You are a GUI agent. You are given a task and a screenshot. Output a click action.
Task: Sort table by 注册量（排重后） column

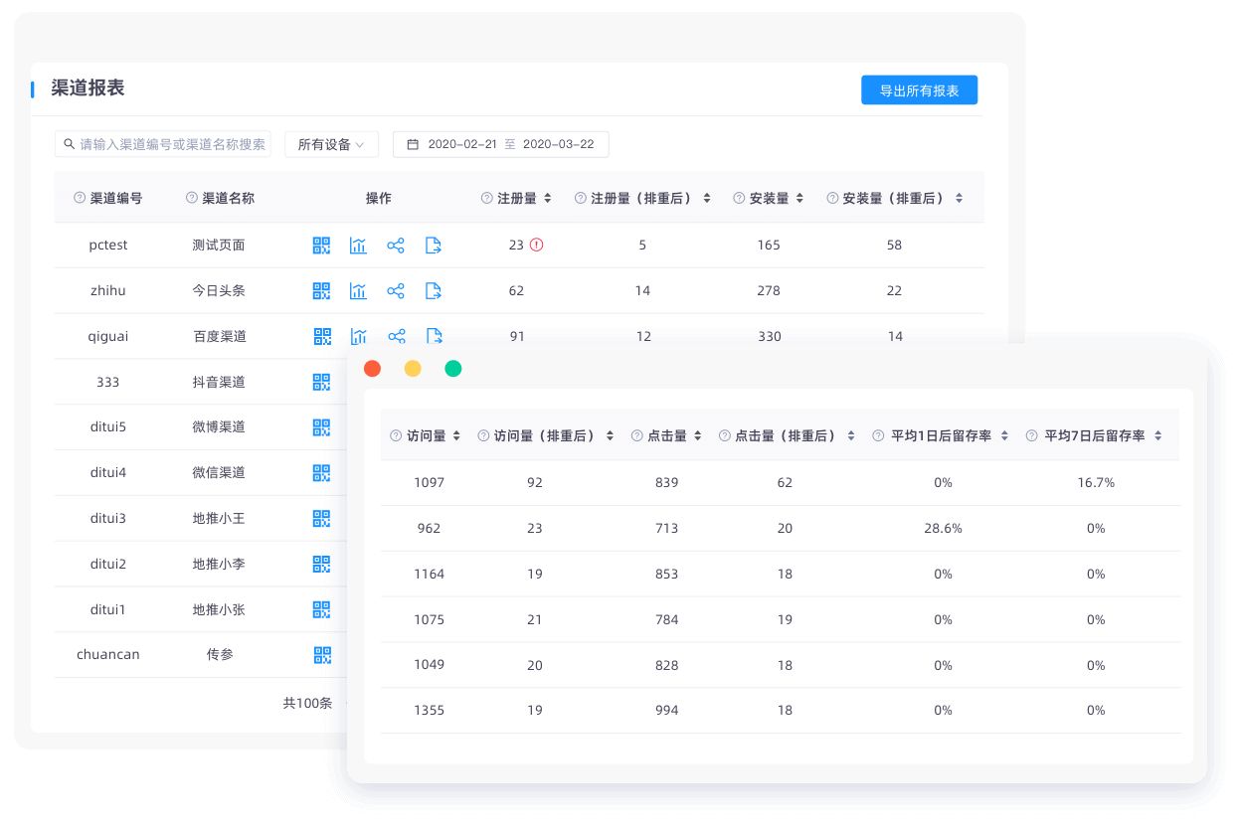(x=707, y=198)
